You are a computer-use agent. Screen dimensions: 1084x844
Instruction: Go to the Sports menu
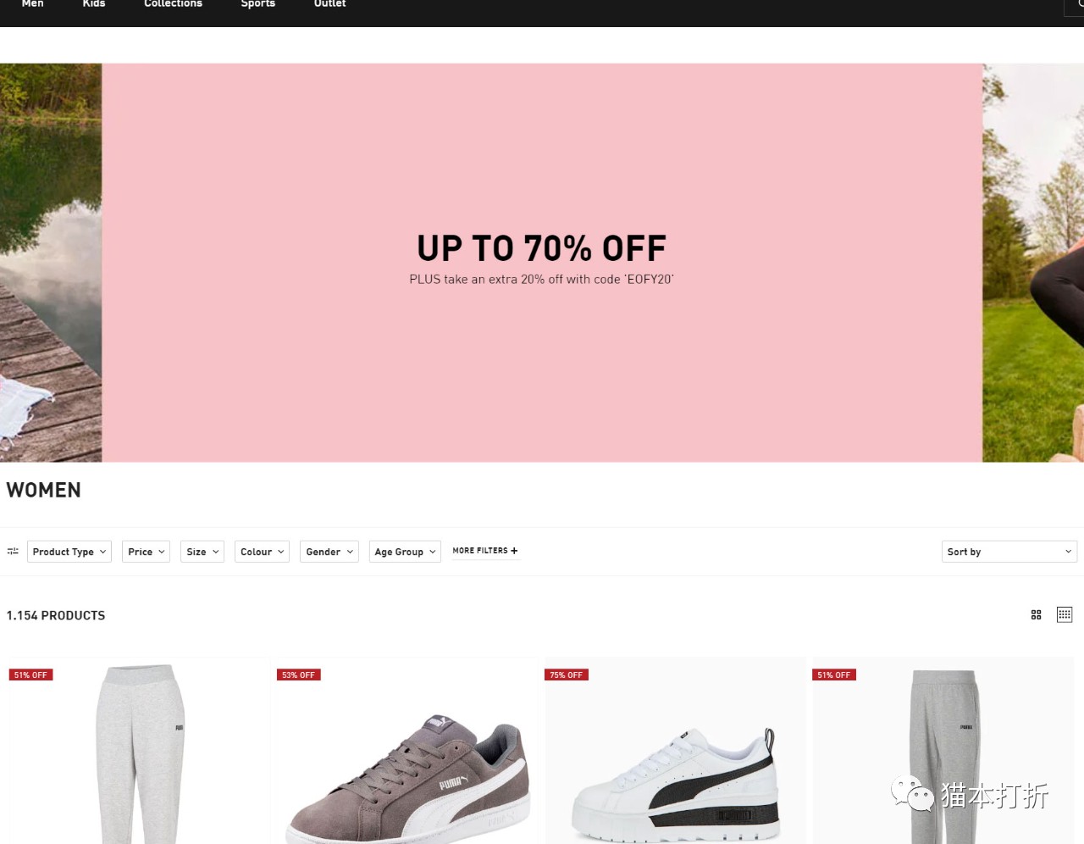[258, 4]
